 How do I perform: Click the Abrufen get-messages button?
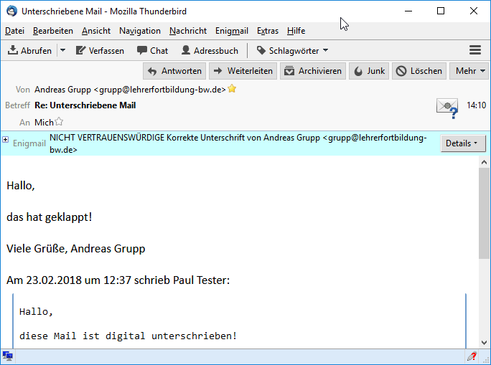pyautogui.click(x=29, y=51)
